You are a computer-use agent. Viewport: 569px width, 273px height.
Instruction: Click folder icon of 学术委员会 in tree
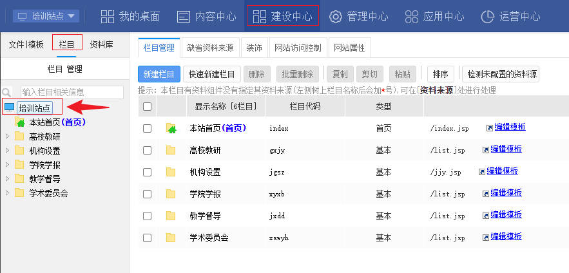point(19,193)
